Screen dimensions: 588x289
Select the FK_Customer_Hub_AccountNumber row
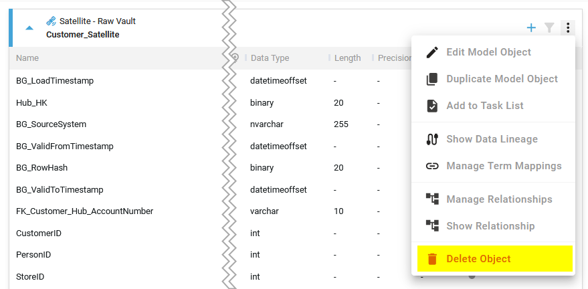click(x=85, y=211)
